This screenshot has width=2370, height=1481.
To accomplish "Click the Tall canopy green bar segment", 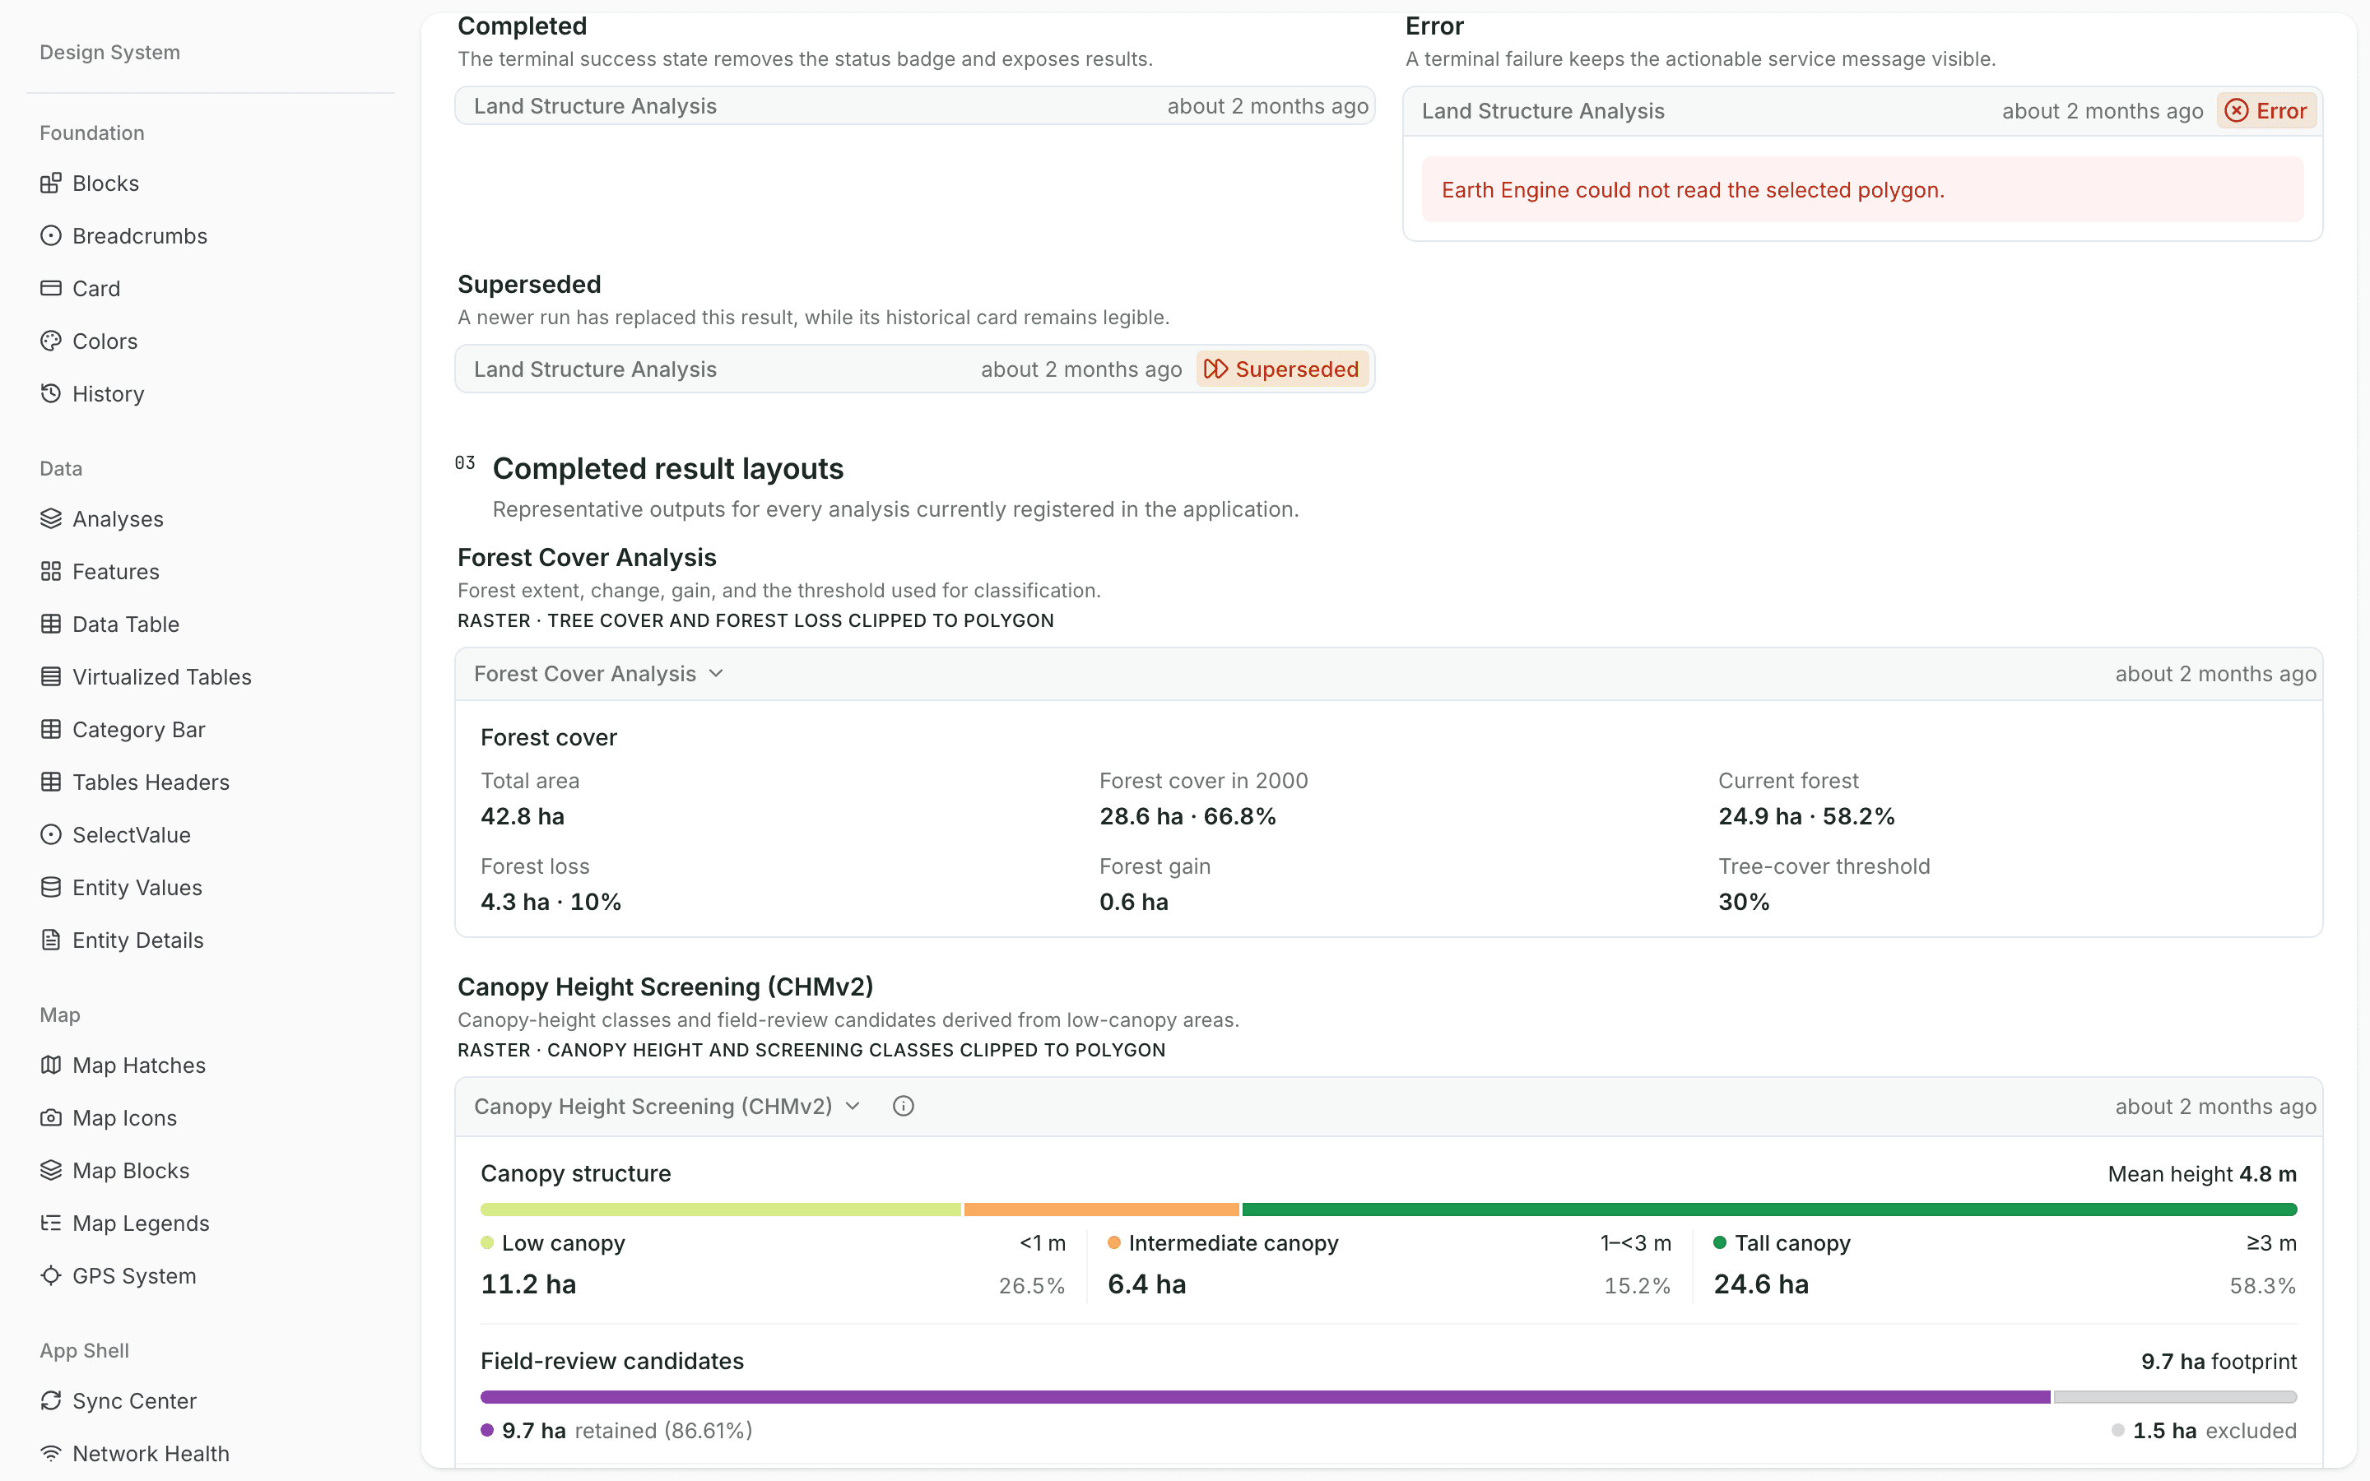I will pyautogui.click(x=1768, y=1209).
